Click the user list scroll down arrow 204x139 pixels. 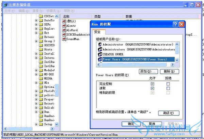click(x=177, y=60)
